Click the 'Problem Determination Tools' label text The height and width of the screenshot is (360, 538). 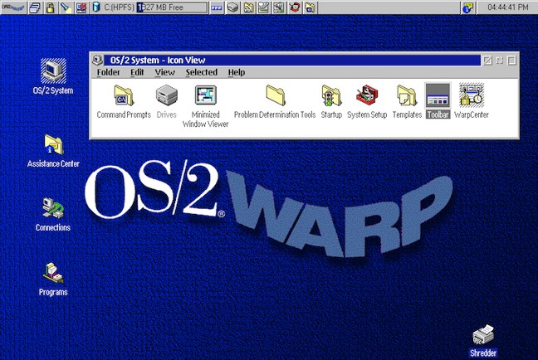(275, 114)
